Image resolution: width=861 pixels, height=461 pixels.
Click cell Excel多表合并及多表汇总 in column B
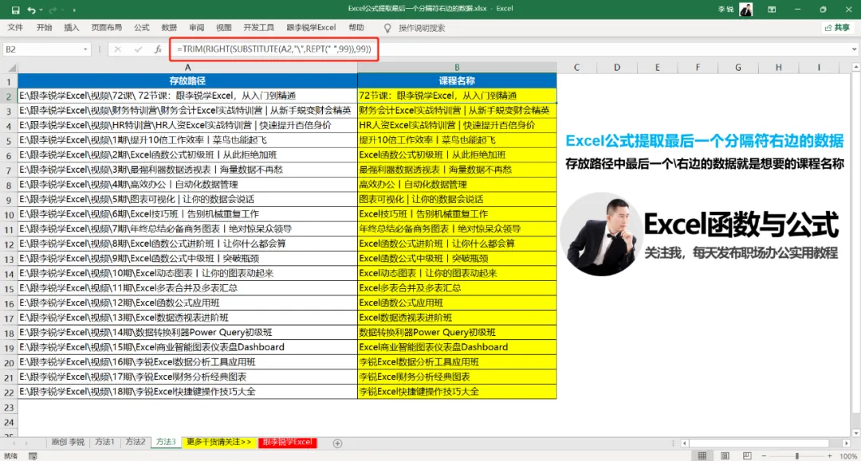tap(457, 287)
